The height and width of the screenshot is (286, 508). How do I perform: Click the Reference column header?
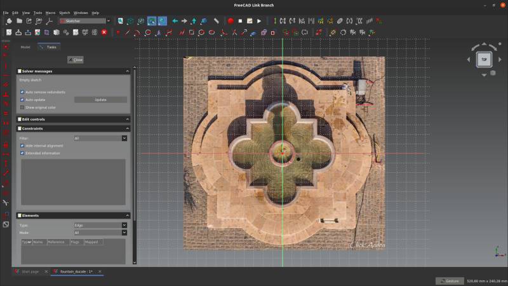[x=58, y=242]
